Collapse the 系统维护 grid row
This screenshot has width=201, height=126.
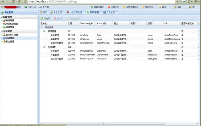coord(44,47)
